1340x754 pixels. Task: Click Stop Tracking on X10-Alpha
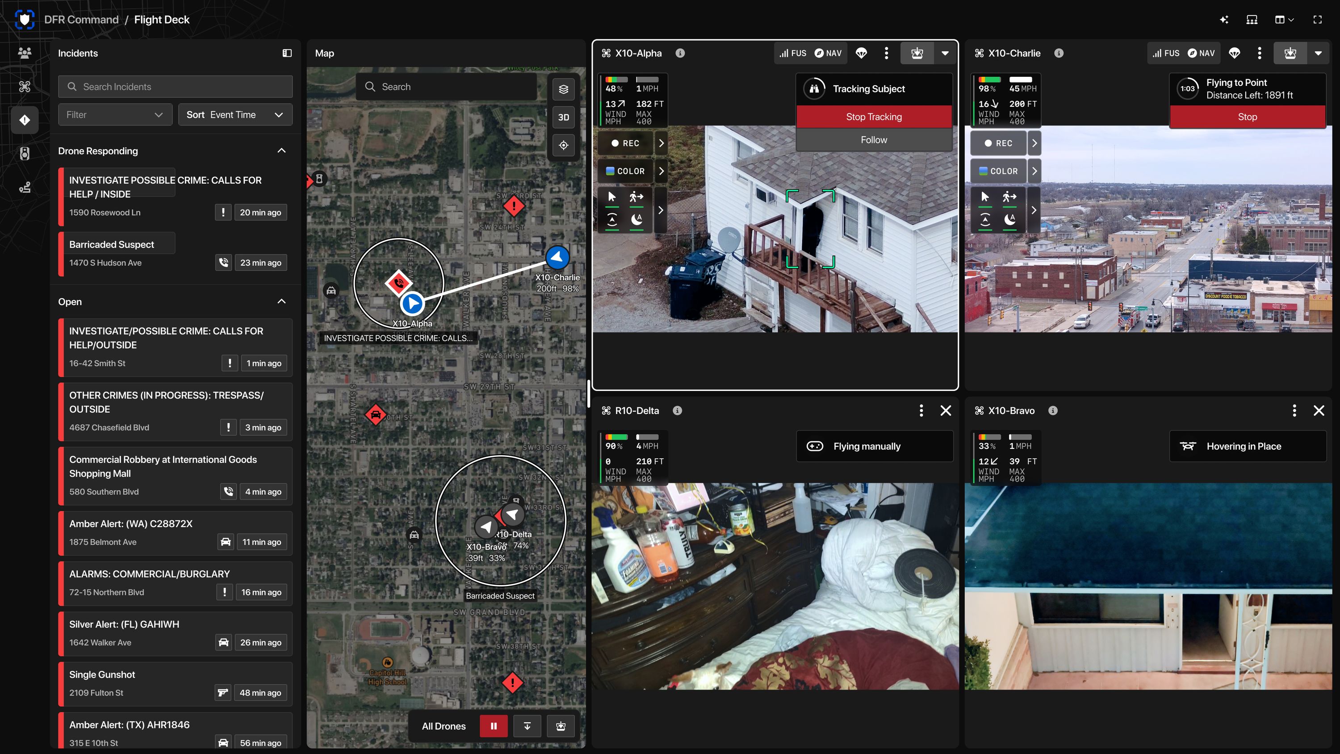(874, 117)
